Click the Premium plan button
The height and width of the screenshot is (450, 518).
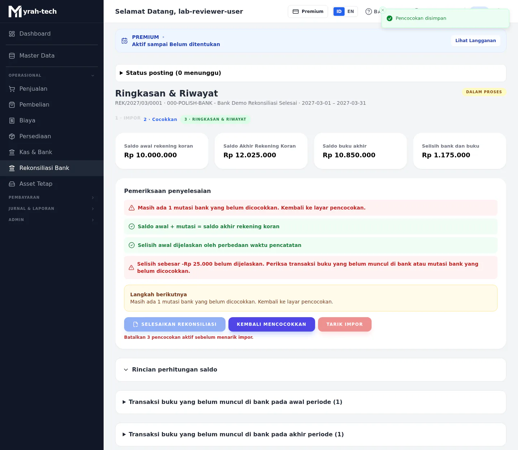[308, 12]
